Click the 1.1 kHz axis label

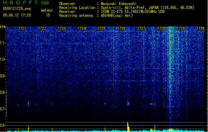3,43
